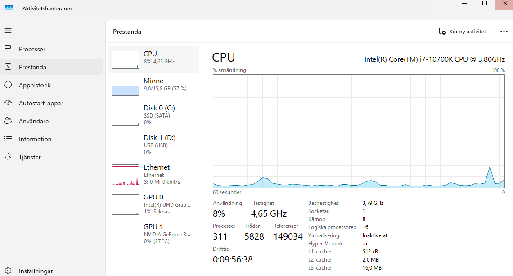
Task: Click the Tjänster puzzle icon
Action: 8,157
